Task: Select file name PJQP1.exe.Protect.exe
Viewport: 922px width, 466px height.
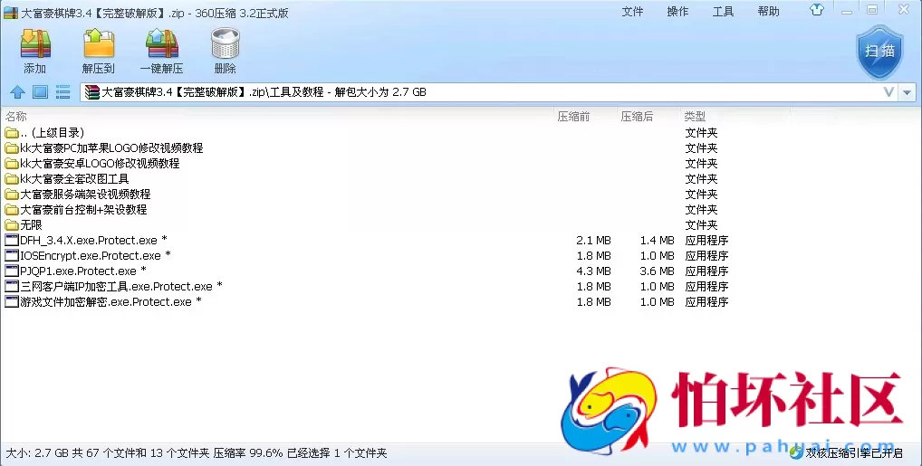Action: point(78,271)
